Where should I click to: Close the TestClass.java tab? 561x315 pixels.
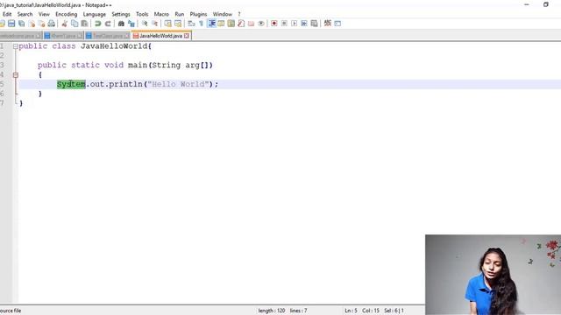click(x=126, y=36)
